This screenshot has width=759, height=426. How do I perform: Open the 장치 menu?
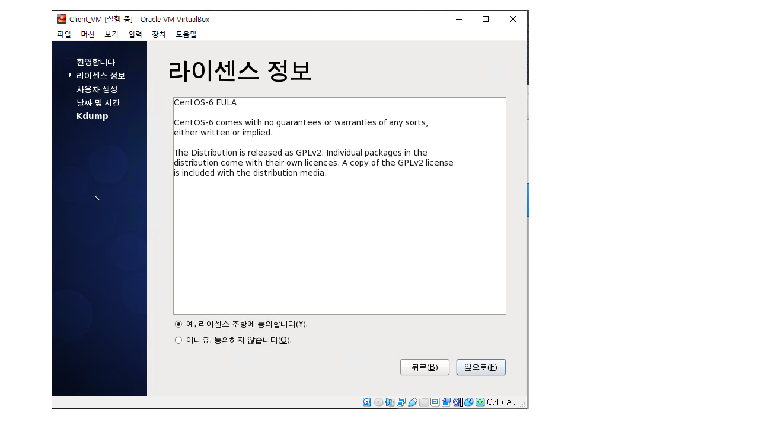point(159,34)
